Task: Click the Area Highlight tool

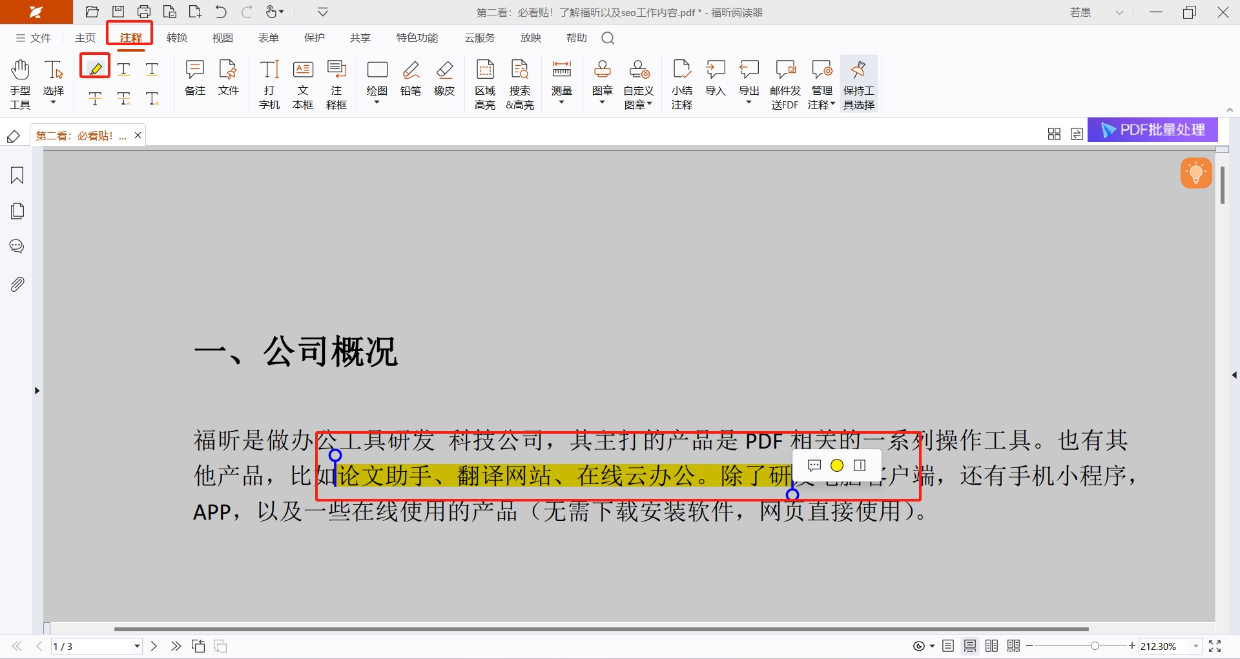Action: [484, 84]
